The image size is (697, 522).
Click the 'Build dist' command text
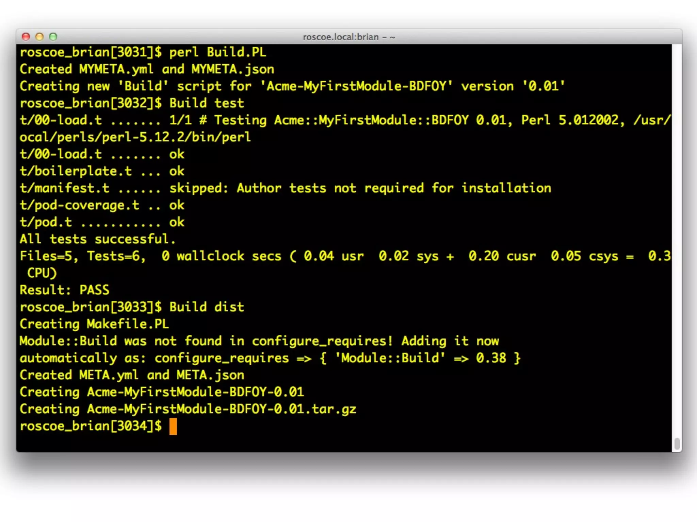[207, 307]
